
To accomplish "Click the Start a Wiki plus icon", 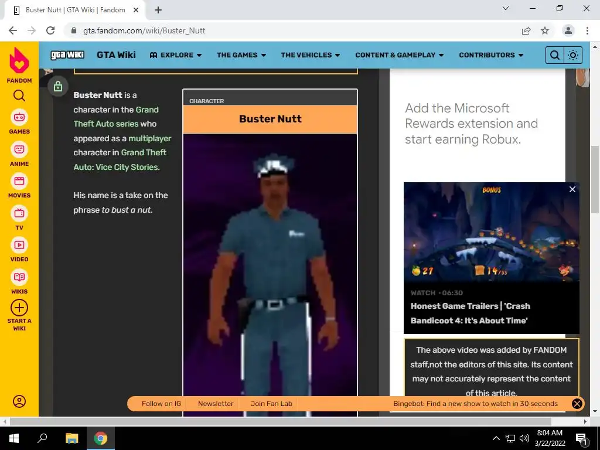I will click(19, 308).
